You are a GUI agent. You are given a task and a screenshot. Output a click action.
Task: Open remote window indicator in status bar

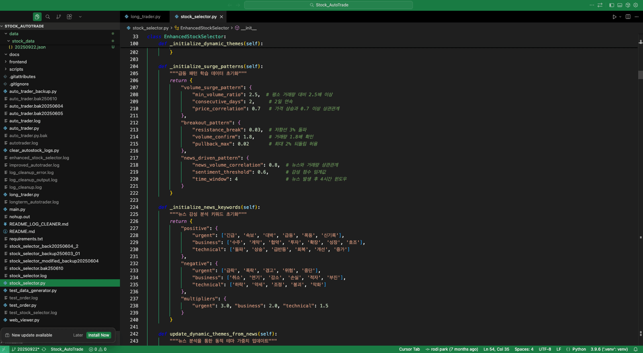(4, 349)
